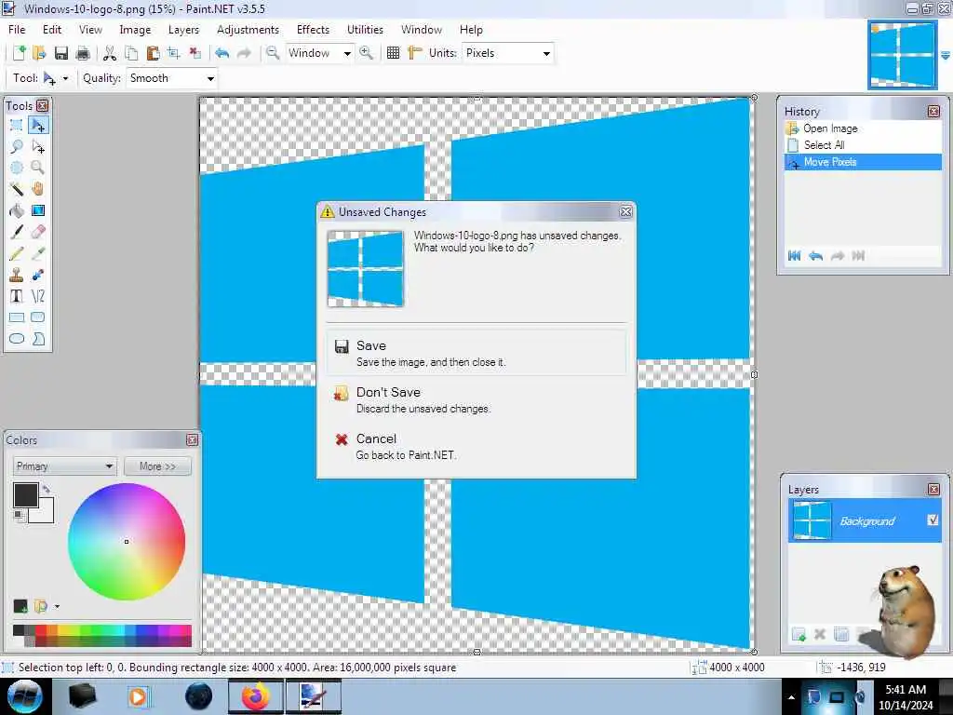Select the Eraser tool
The width and height of the screenshot is (953, 715).
pyautogui.click(x=38, y=232)
